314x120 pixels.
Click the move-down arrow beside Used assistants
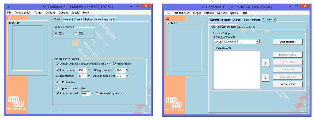(265, 78)
